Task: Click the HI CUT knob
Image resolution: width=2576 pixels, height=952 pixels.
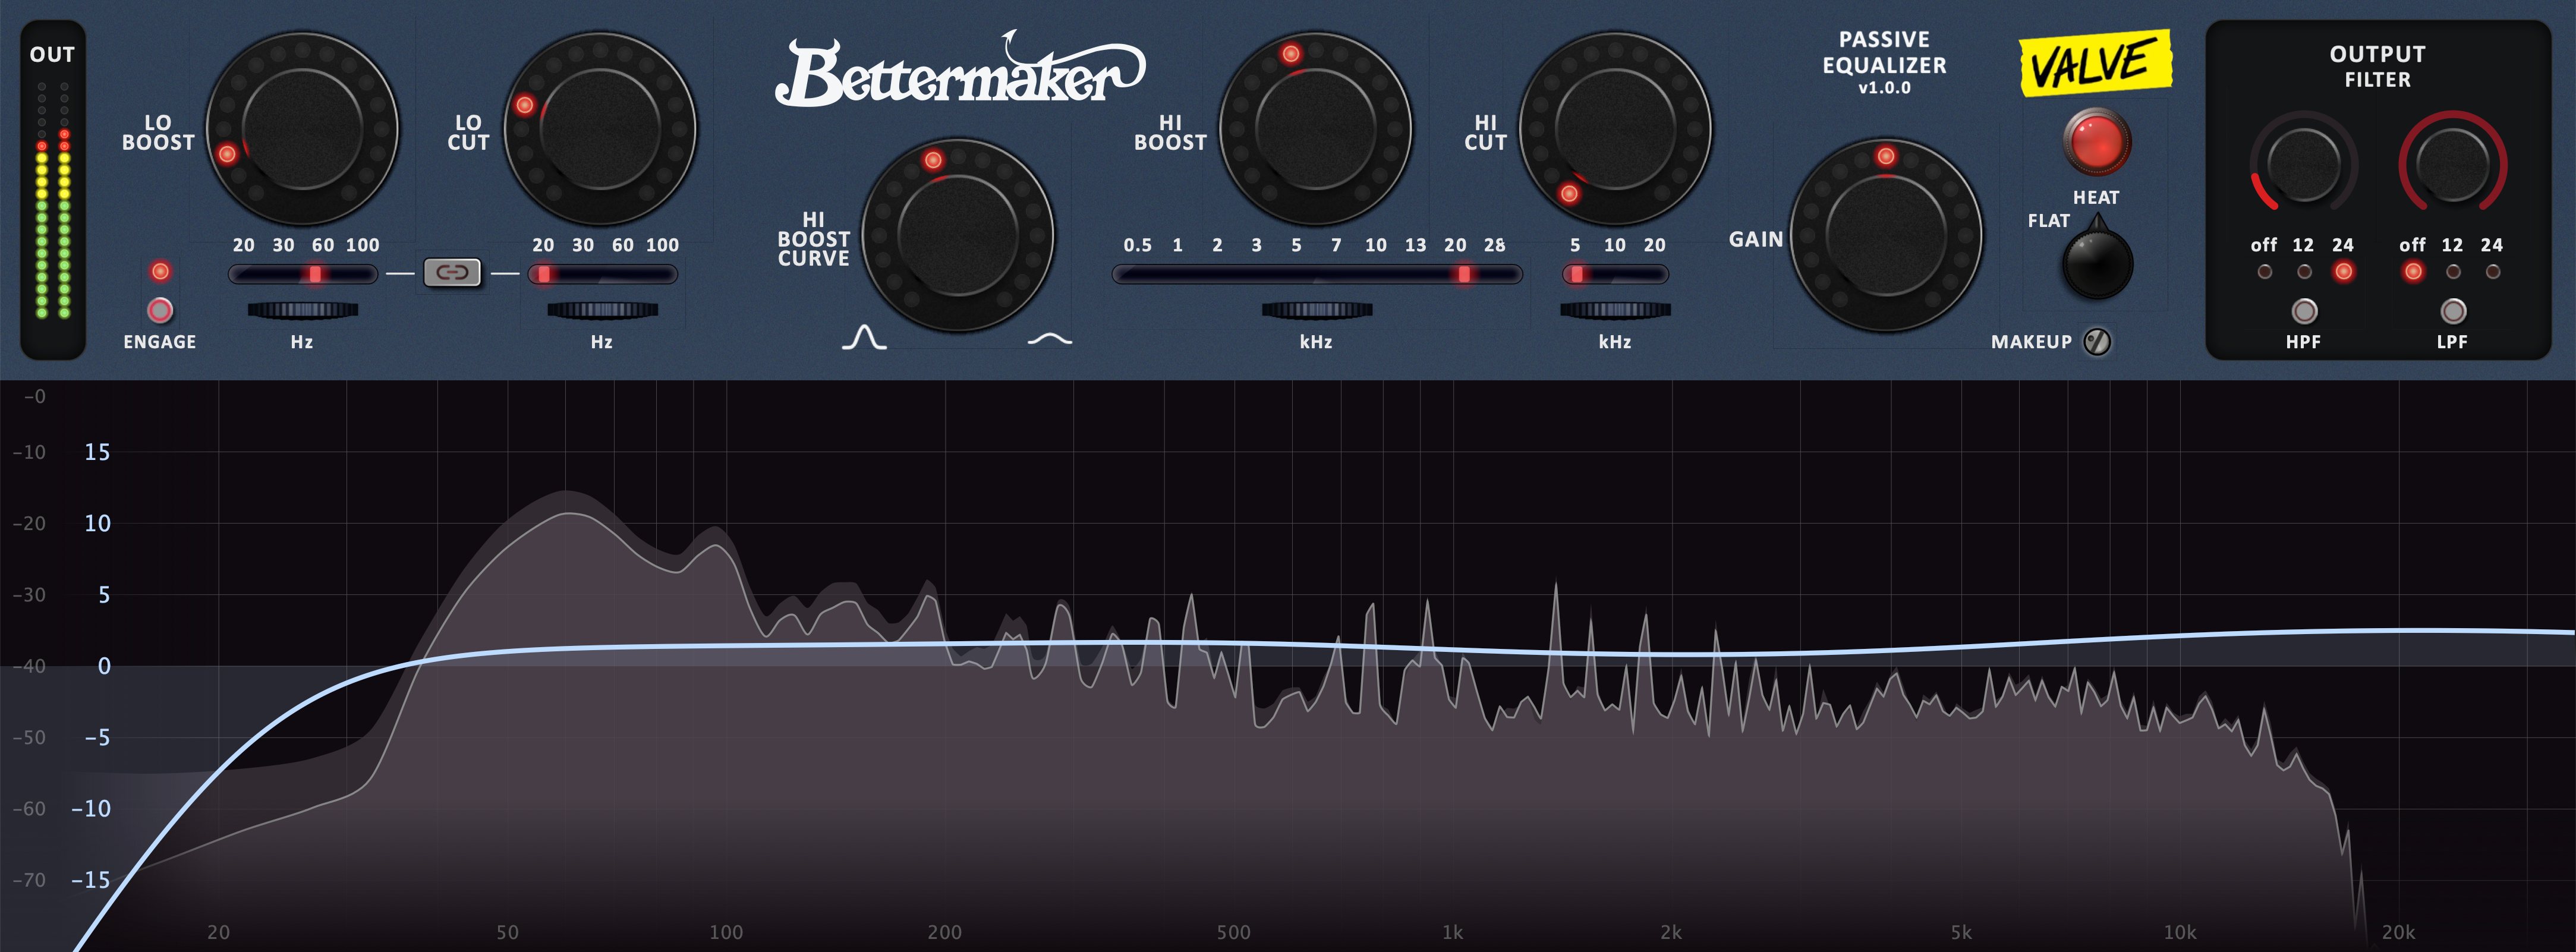Action: 1615,129
